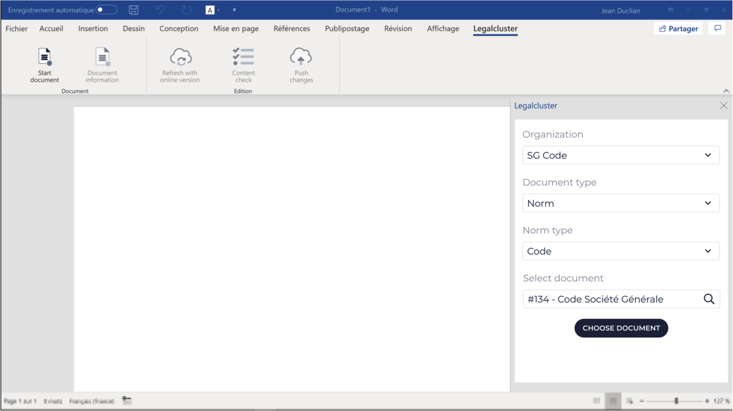Open the Fichier menu
Image resolution: width=733 pixels, height=411 pixels.
point(17,29)
